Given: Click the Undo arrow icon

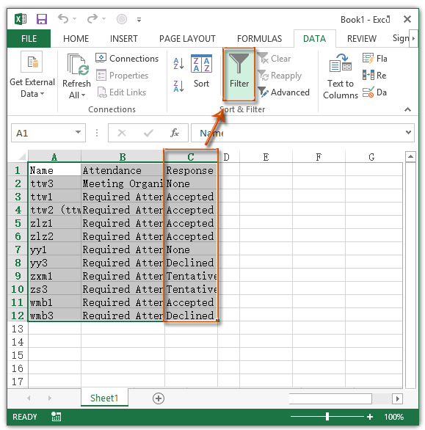Looking at the screenshot, I should tap(63, 19).
